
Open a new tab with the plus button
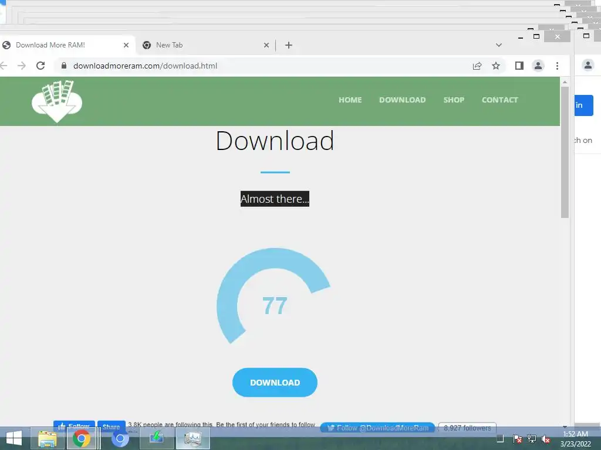(x=289, y=45)
